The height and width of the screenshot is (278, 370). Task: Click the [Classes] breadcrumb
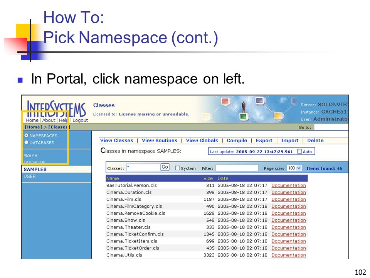pos(59,127)
